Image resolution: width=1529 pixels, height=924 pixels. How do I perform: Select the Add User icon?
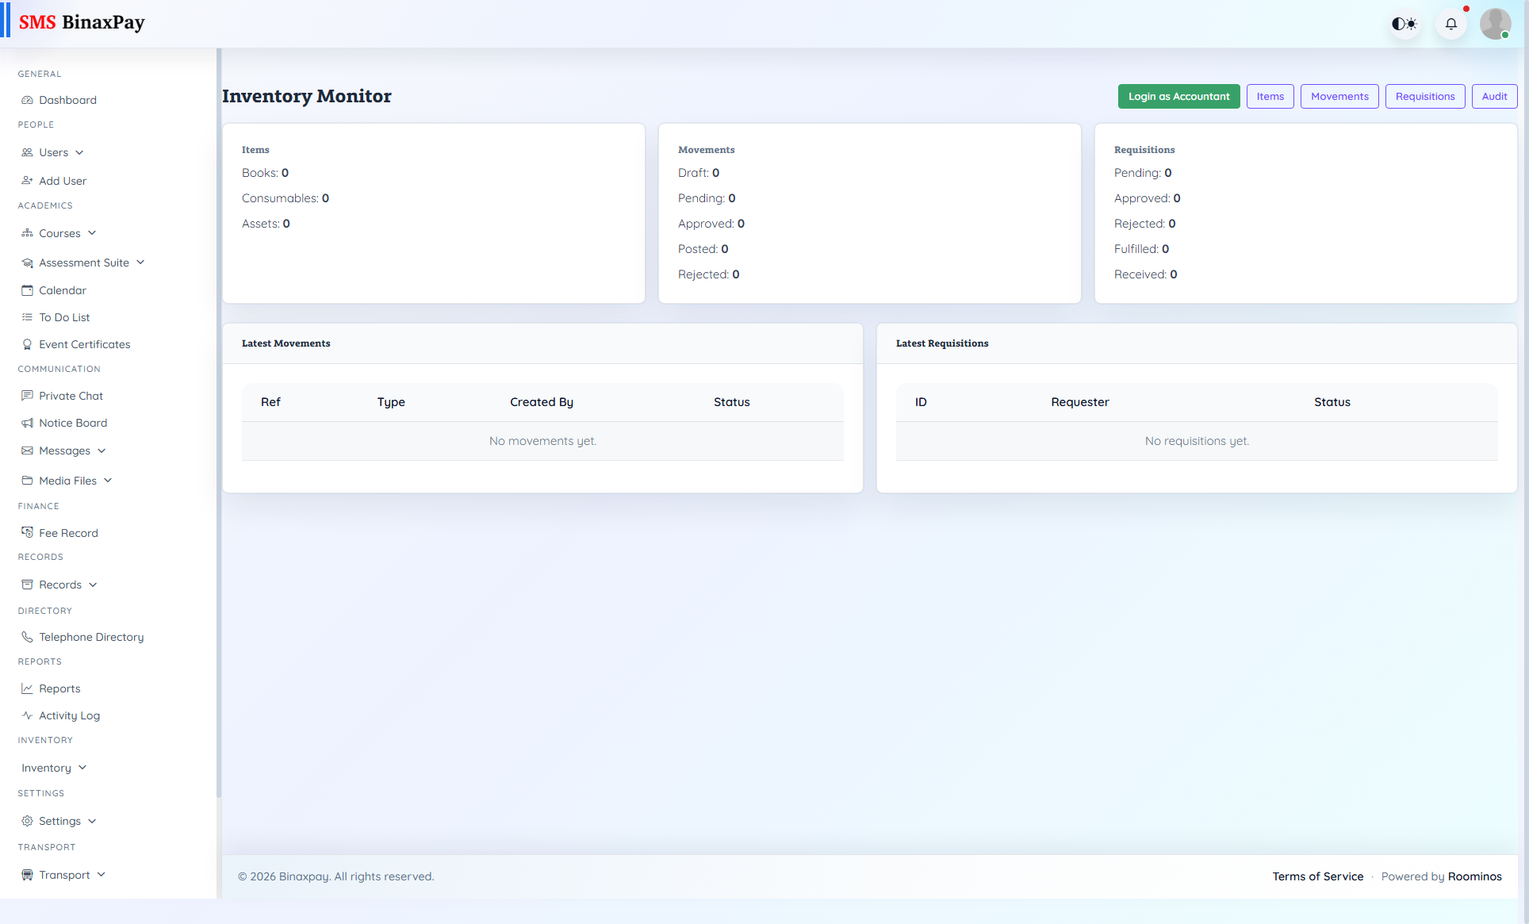coord(28,180)
